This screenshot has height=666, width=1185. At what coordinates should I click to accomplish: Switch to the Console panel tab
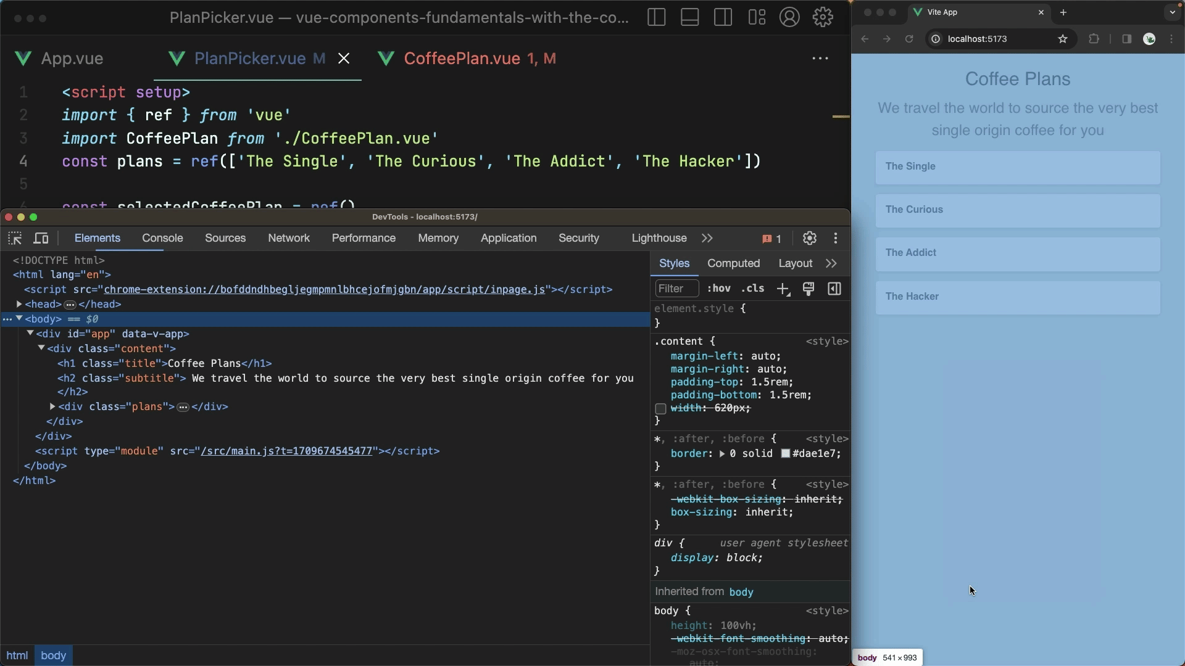tap(162, 238)
